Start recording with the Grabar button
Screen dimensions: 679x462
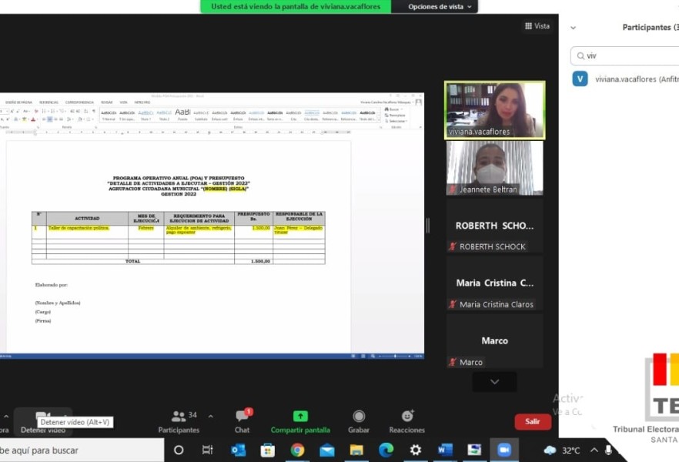[359, 417]
